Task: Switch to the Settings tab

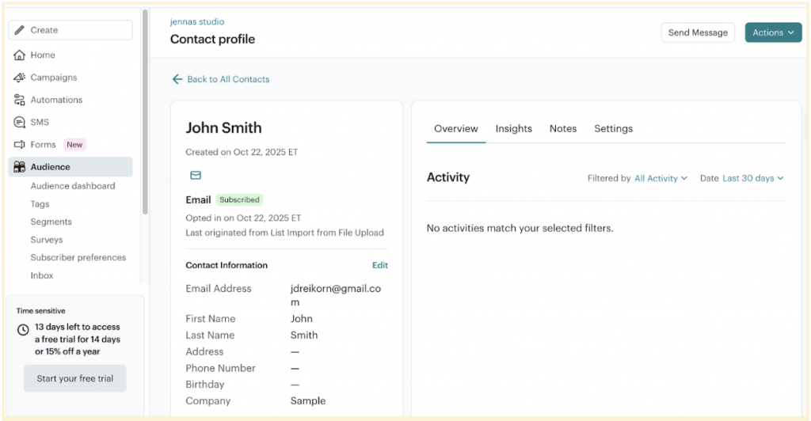Action: 614,129
